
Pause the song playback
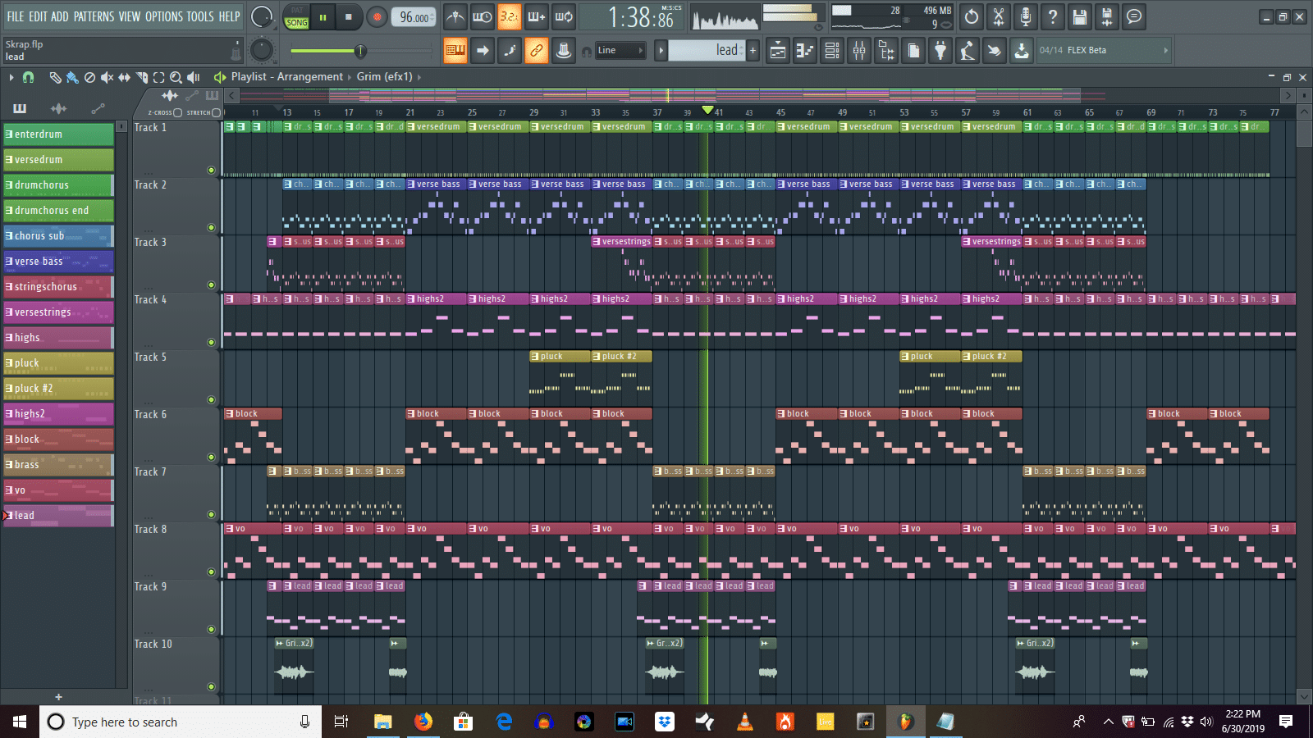point(323,17)
